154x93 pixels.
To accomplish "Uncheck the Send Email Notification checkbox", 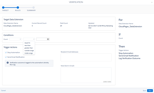I will pyautogui.click(x=6, y=57).
